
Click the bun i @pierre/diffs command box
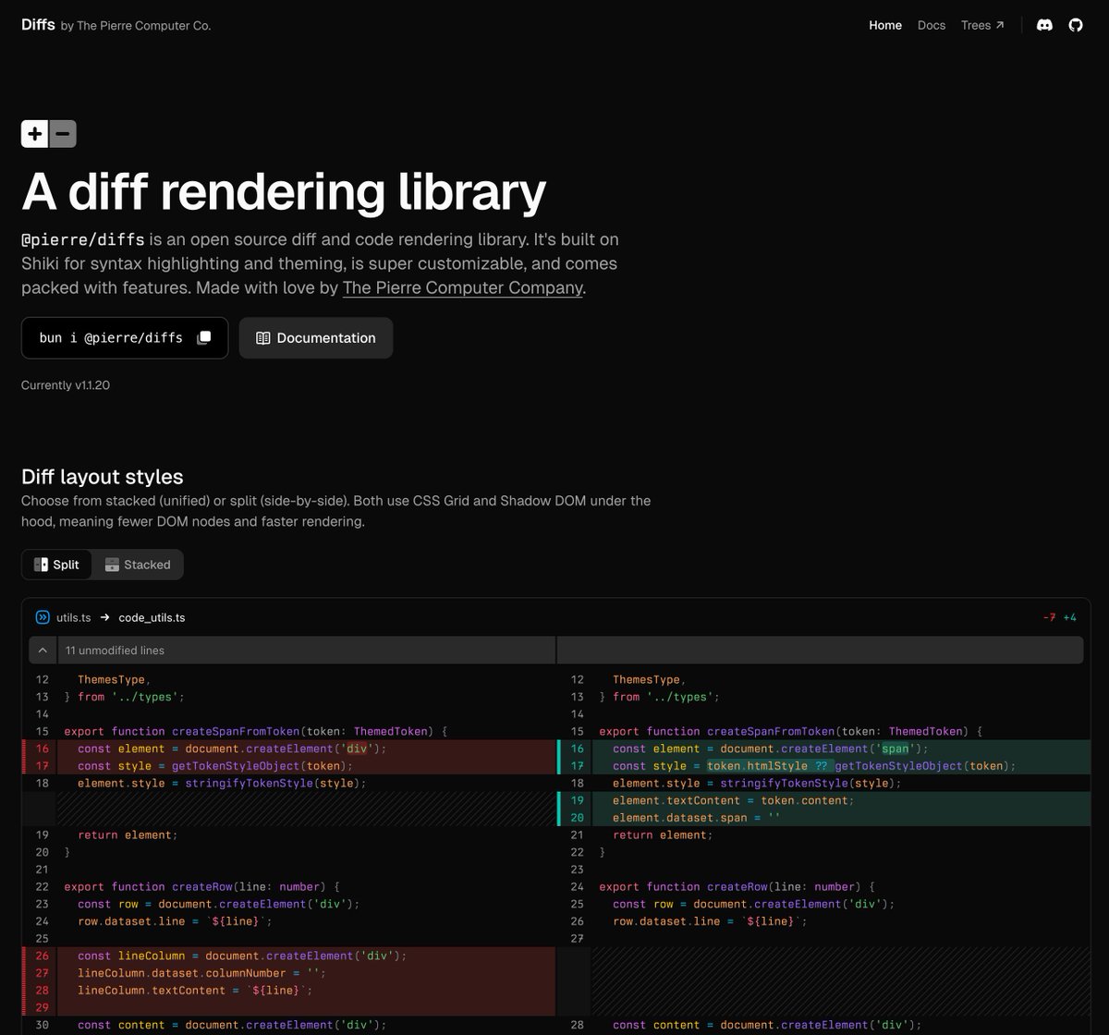(x=125, y=338)
